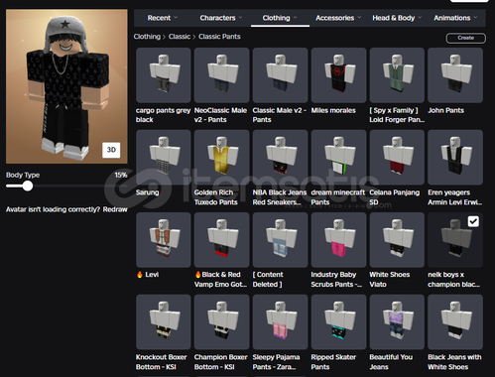The height and width of the screenshot is (377, 495).
Task: Click 'Golden Rich Tuxedo Pants' item name
Action: click(215, 197)
